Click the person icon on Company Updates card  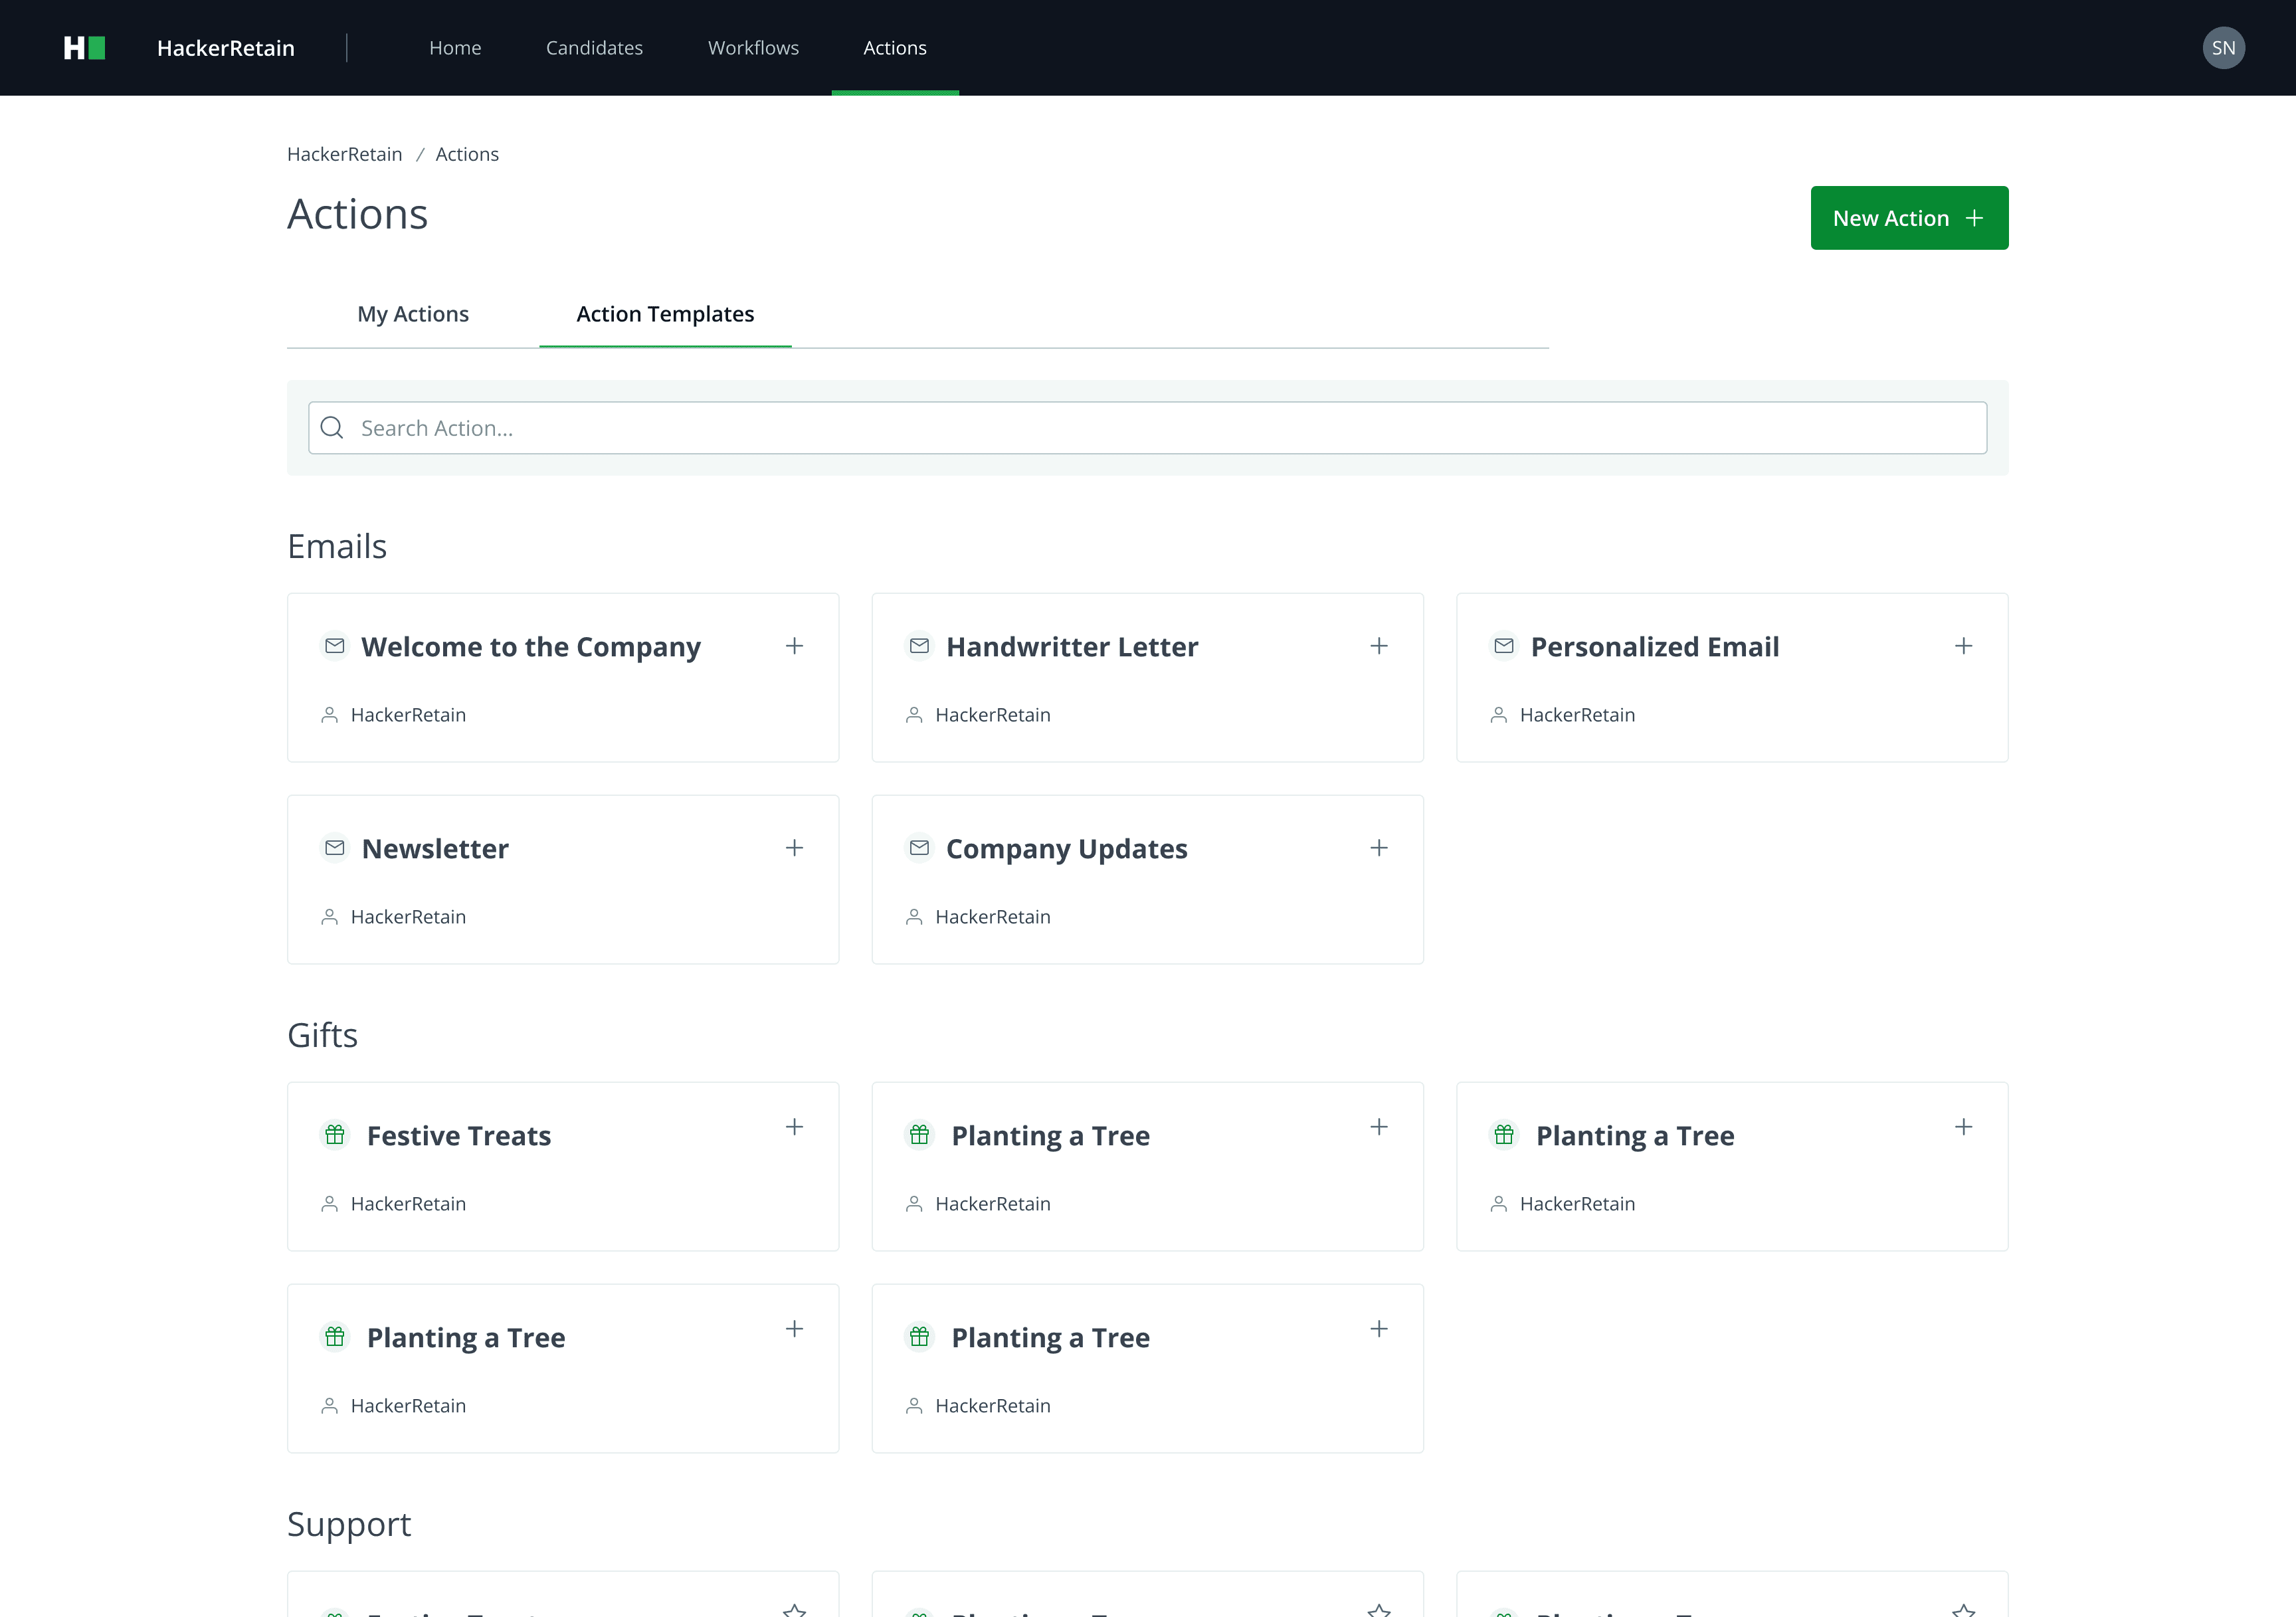[914, 917]
